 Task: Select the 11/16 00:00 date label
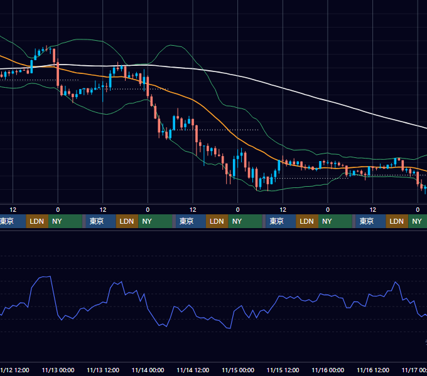coord(328,370)
